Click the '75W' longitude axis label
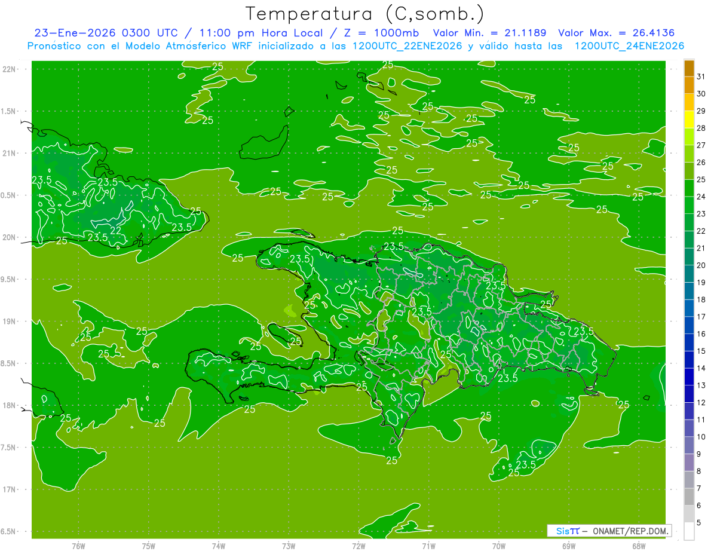 [149, 546]
